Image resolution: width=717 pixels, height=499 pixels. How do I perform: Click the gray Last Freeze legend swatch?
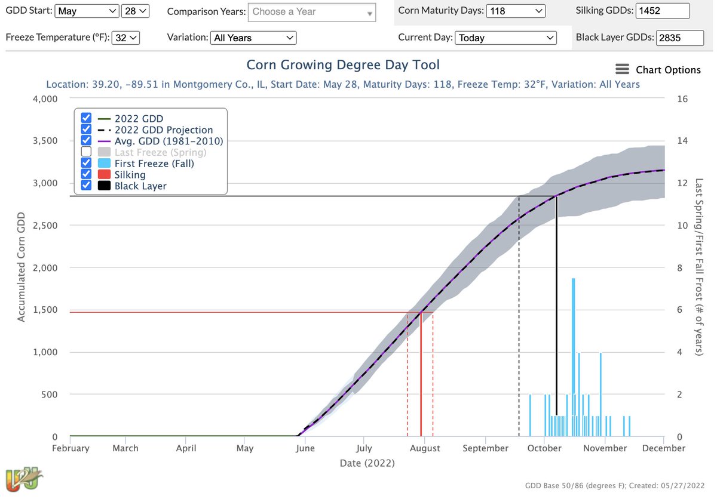[x=103, y=152]
